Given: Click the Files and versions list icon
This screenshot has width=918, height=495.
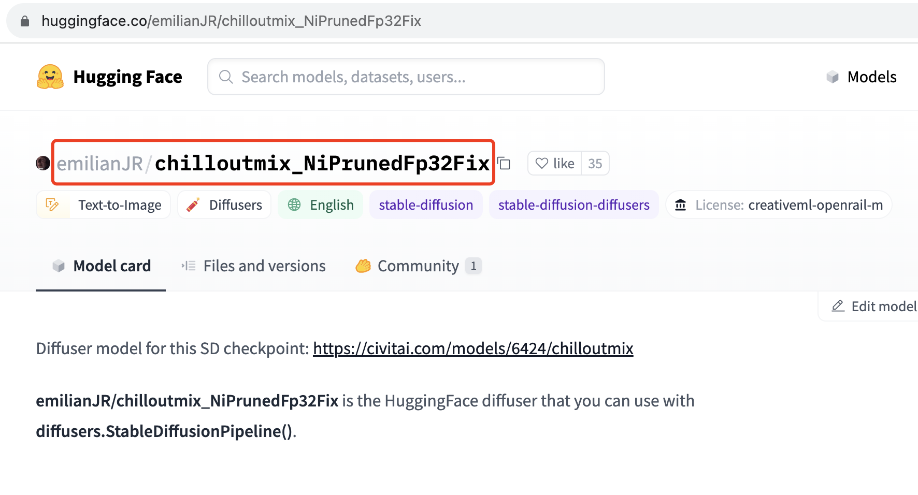Looking at the screenshot, I should click(x=189, y=266).
